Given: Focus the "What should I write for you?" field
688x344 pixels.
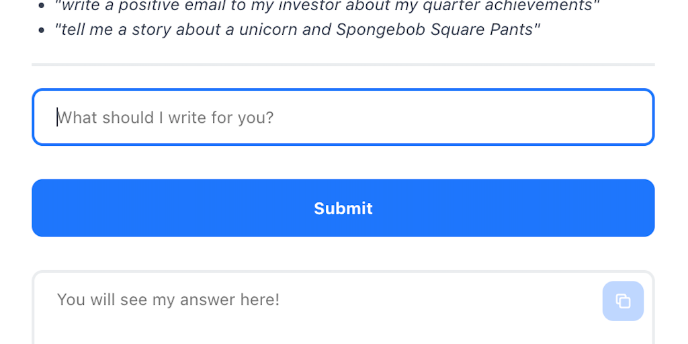Looking at the screenshot, I should click(343, 118).
